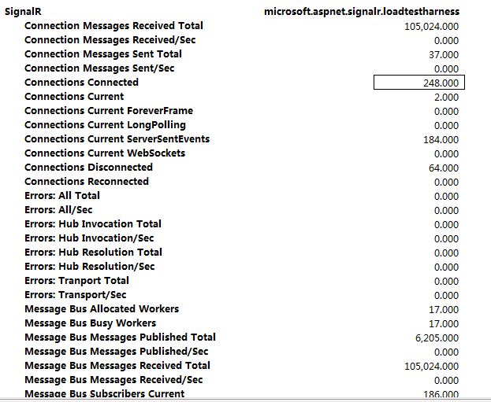491x402 pixels.
Task: Click the 2.000 Connections Current value
Action: click(x=447, y=98)
